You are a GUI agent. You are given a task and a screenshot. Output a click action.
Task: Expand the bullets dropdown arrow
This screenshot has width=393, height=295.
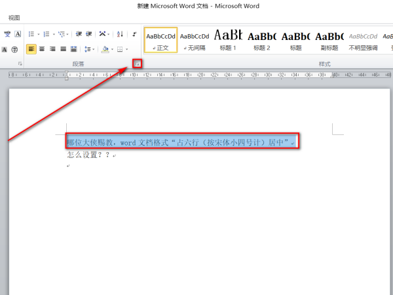39,34
